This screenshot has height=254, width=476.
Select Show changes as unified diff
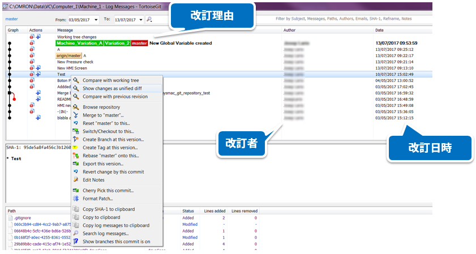coord(112,88)
